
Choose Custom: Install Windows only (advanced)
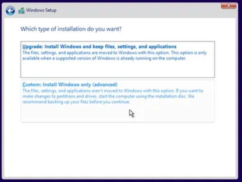tap(118, 101)
